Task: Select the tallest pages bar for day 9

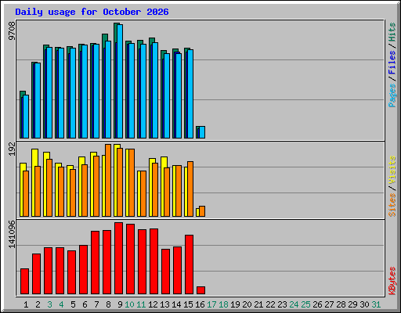Action: pyautogui.click(x=120, y=81)
